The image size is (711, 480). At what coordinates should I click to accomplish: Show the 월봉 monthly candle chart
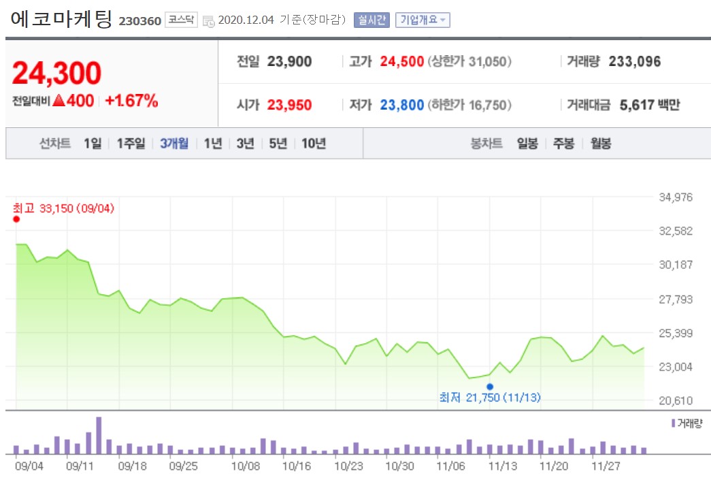click(600, 144)
